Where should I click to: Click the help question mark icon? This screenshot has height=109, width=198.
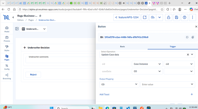pos(185,17)
